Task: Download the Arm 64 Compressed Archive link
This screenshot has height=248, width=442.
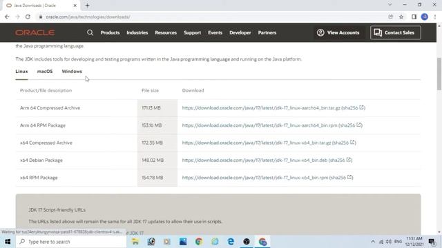Action: 261,107
